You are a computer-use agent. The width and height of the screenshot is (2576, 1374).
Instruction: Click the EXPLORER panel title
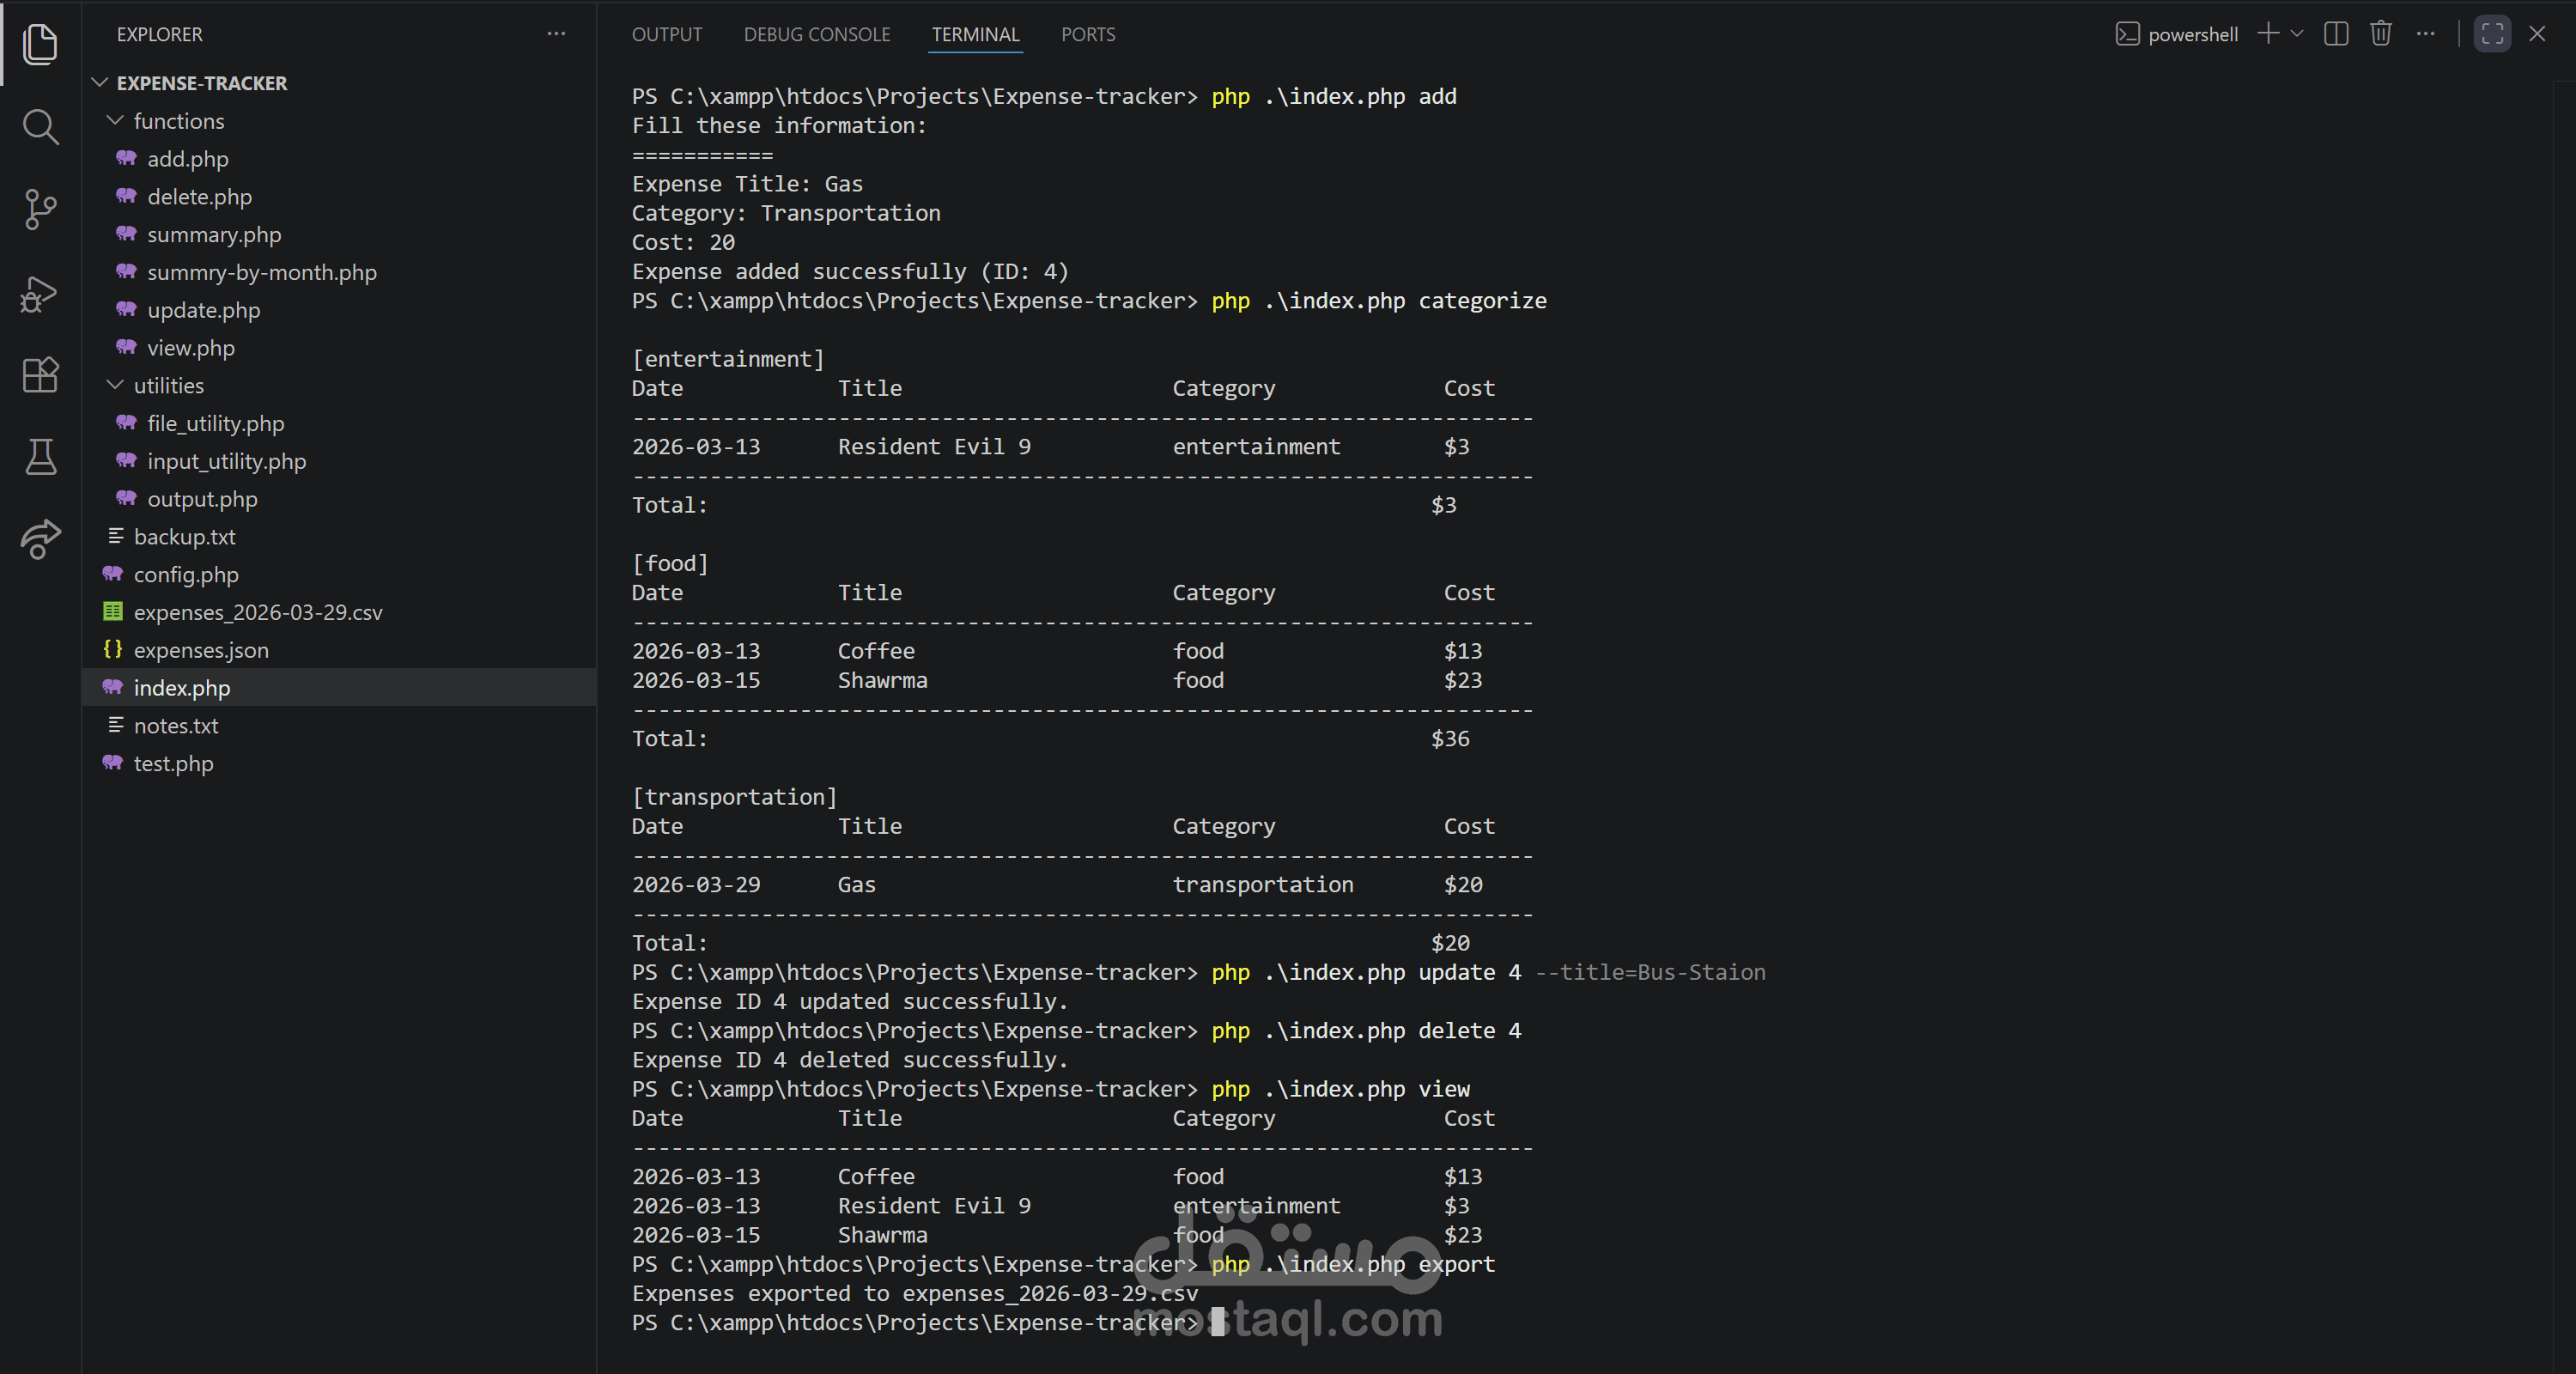tap(160, 34)
